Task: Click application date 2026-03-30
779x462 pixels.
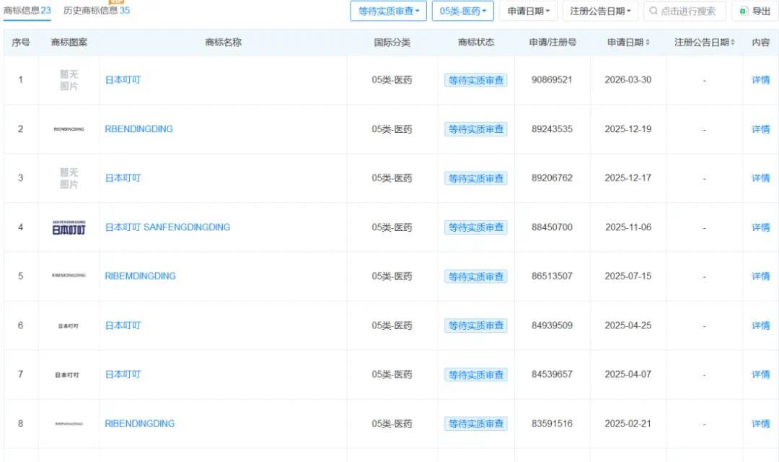Action: click(x=628, y=79)
